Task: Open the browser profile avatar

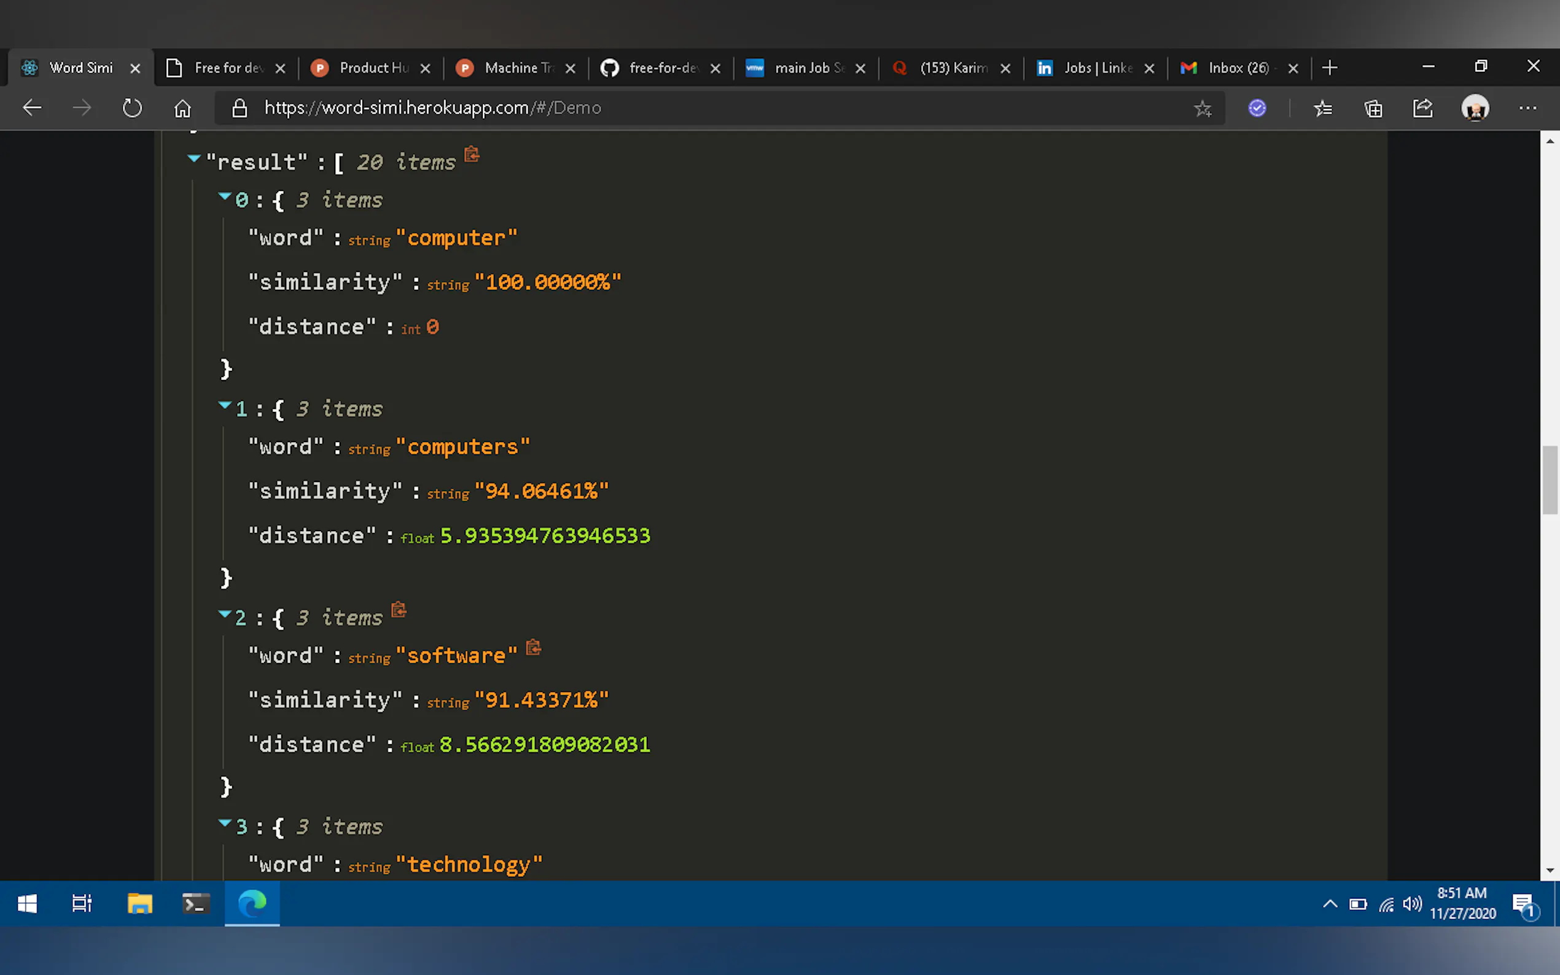Action: (1474, 107)
